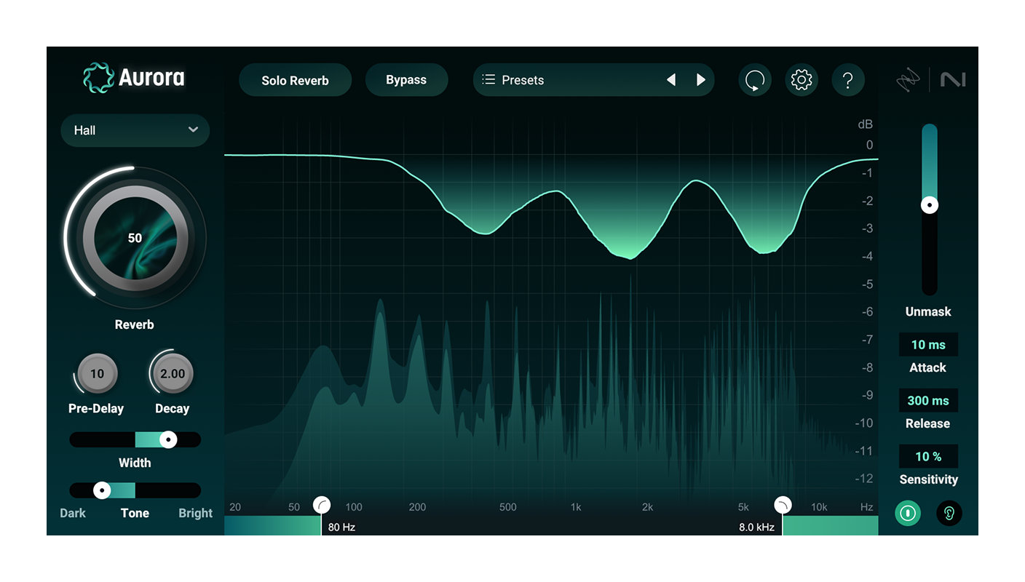1025x582 pixels.
Task: Click the Decay label
Action: (173, 409)
